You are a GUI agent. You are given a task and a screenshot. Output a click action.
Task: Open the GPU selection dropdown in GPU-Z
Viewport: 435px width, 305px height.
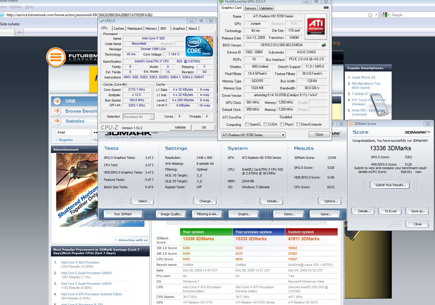[254, 135]
